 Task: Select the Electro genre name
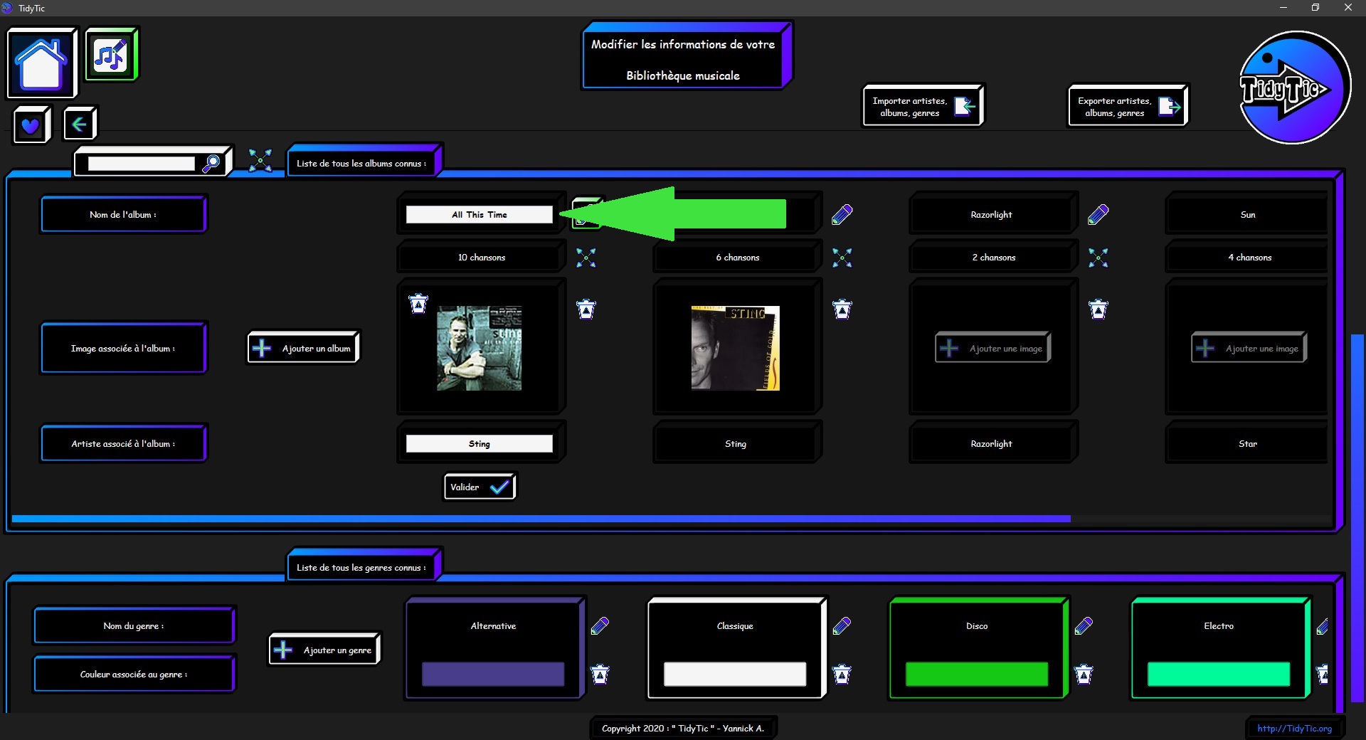(x=1219, y=626)
